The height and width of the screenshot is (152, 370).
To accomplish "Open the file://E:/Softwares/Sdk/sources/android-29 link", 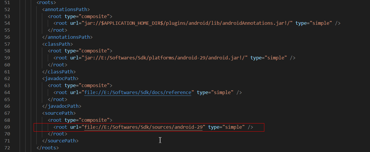I will point(143,127).
